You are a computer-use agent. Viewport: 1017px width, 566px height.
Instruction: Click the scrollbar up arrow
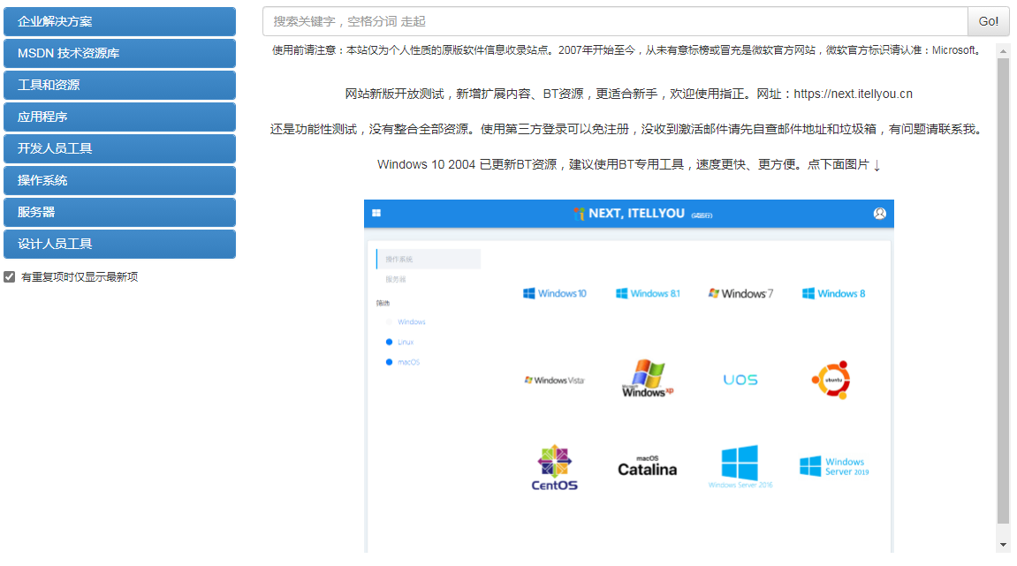(x=1004, y=50)
